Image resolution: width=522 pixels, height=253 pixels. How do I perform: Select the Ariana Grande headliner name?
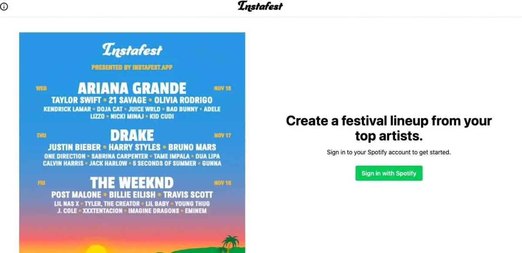pyautogui.click(x=132, y=88)
